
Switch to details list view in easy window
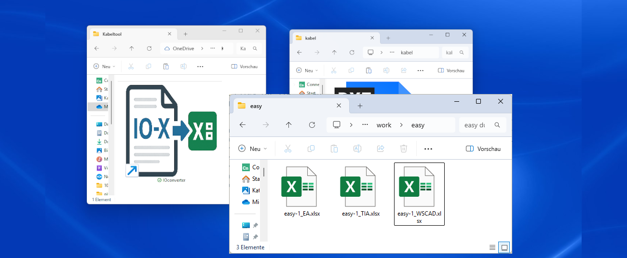[x=492, y=247]
